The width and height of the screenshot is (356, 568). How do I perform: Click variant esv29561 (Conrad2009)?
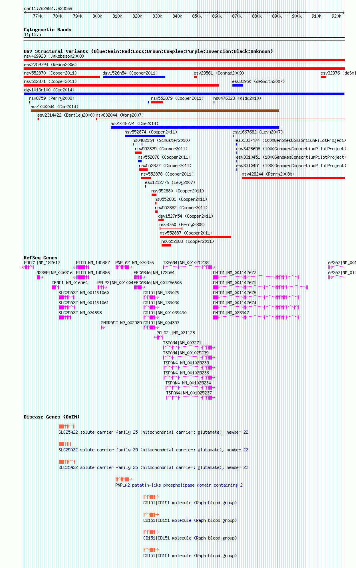point(218,73)
